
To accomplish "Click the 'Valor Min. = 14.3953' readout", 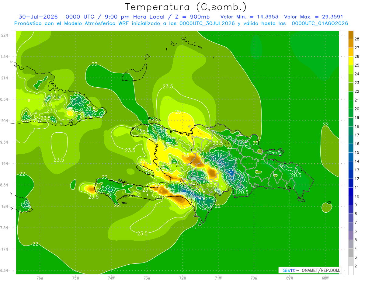I will (x=249, y=17).
